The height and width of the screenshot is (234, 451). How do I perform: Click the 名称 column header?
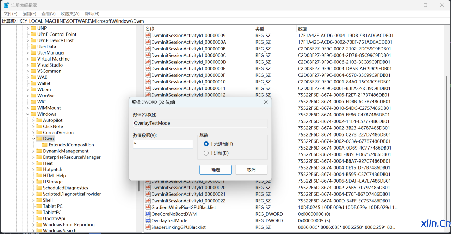click(199, 29)
